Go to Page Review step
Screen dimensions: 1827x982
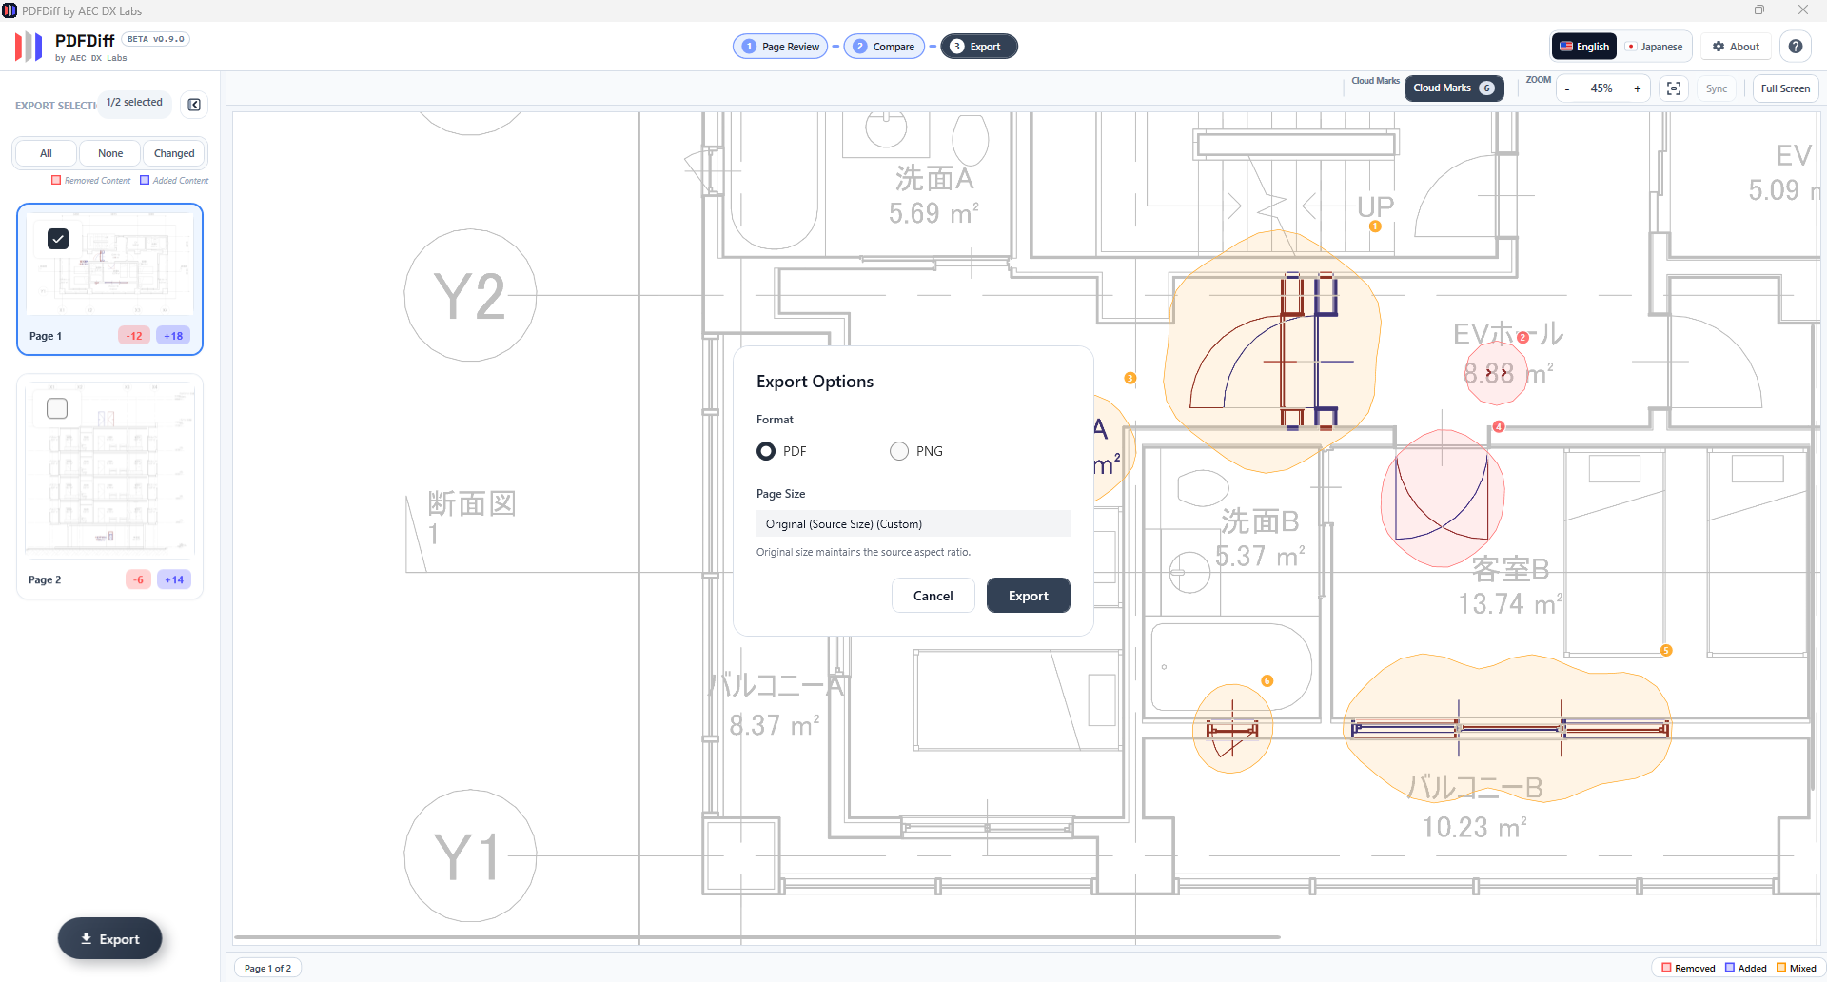coord(780,47)
